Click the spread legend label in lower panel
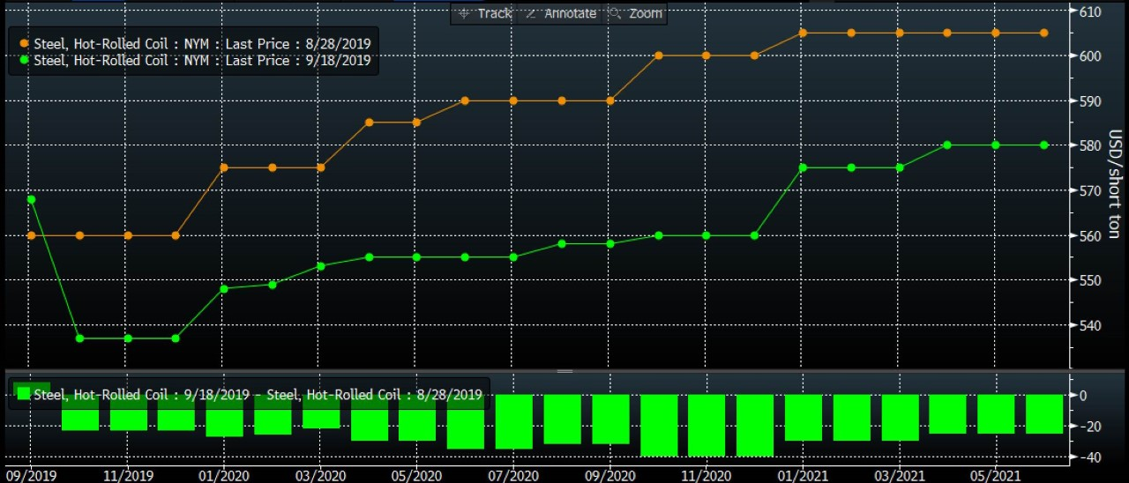The image size is (1129, 483). (x=258, y=395)
